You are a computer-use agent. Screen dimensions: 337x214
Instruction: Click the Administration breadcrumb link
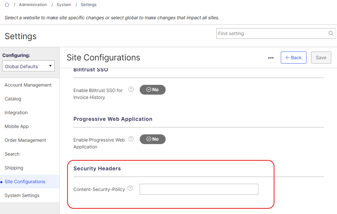tap(33, 5)
